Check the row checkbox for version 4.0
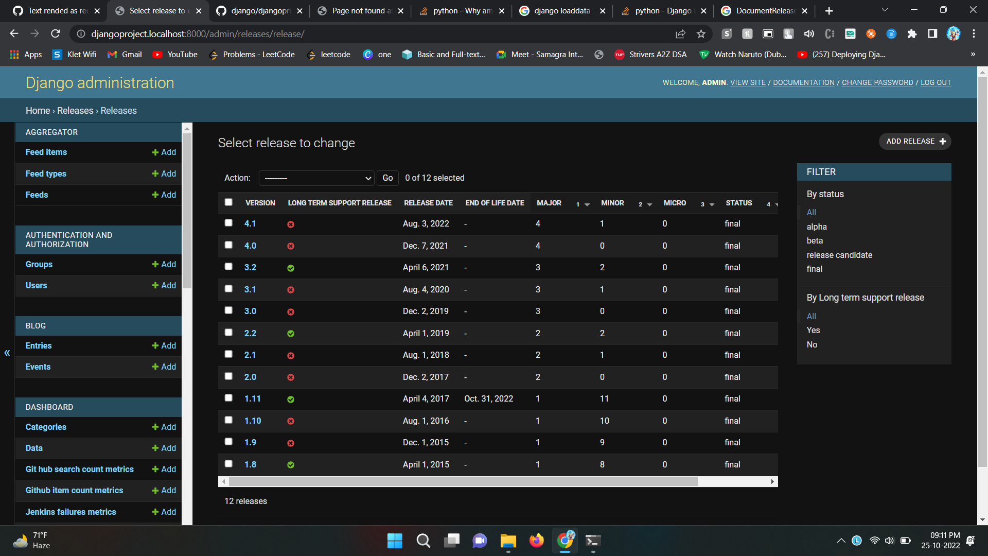The image size is (988, 556). [228, 245]
